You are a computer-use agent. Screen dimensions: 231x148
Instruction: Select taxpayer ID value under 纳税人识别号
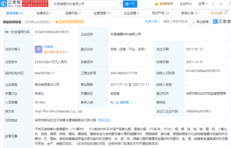[x=203, y=71]
